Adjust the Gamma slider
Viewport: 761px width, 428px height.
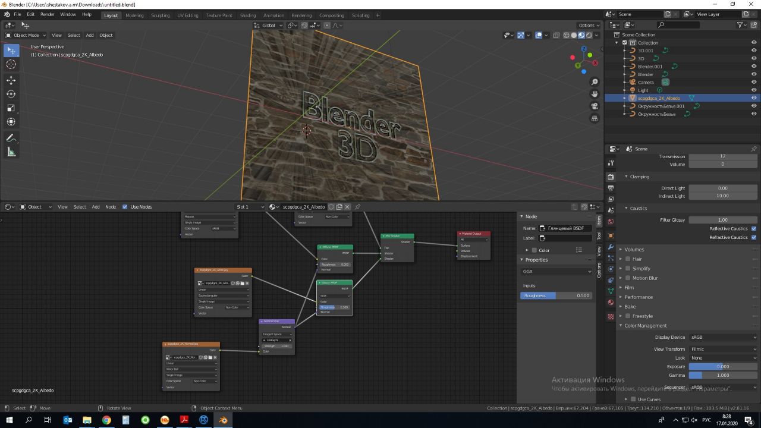[723, 375]
